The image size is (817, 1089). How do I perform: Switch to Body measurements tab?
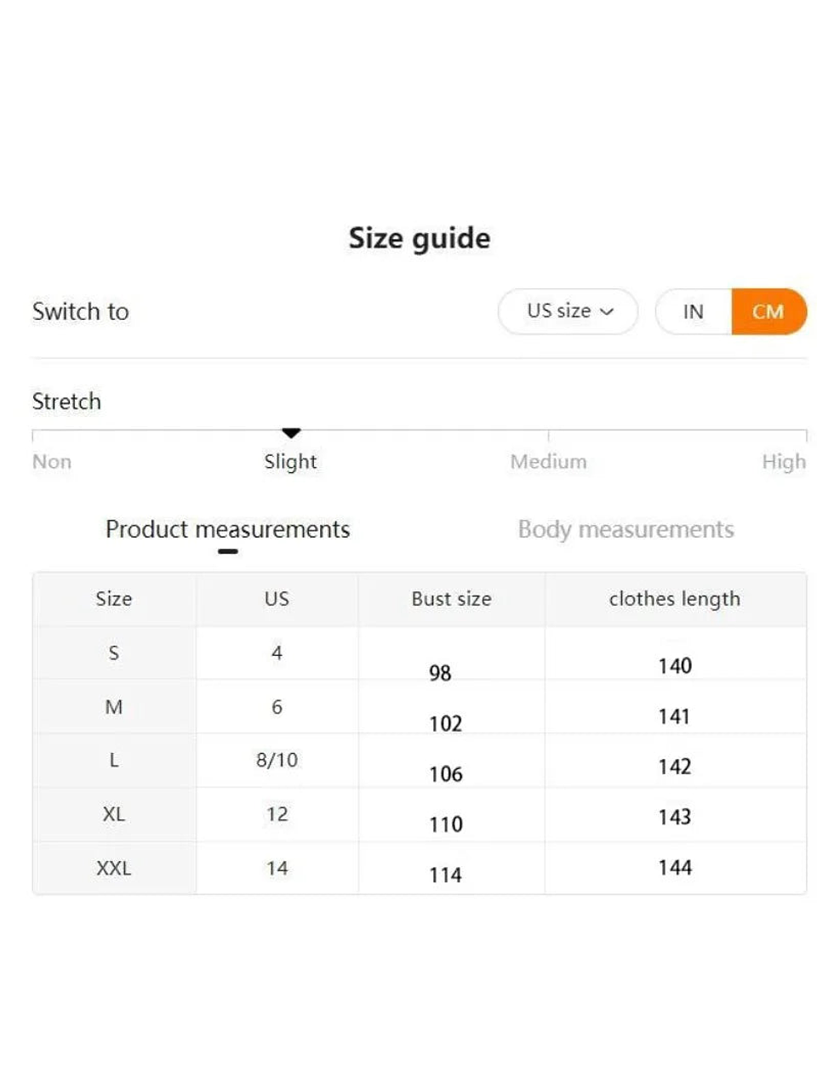(626, 530)
